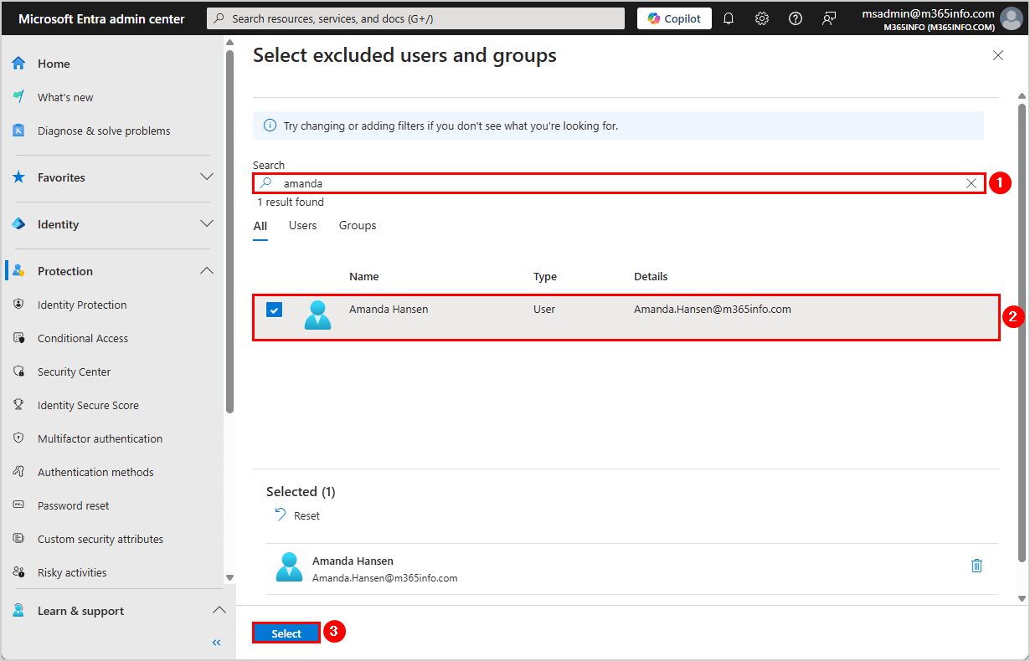
Task: Click Amanda Hansen name in Selected list
Action: (353, 561)
